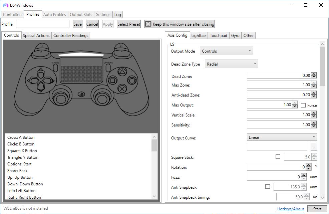Image resolution: width=329 pixels, height=214 pixels.
Task: Click the left analog stick on controller
Action: point(61,98)
